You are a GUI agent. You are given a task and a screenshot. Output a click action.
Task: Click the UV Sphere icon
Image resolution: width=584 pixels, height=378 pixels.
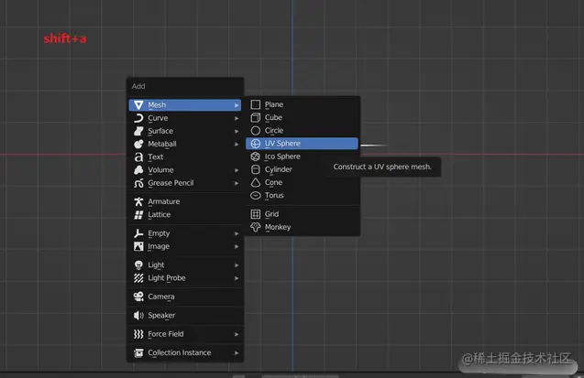(256, 144)
